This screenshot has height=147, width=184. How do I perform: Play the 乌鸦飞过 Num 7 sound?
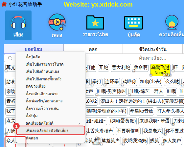[x=160, y=70]
